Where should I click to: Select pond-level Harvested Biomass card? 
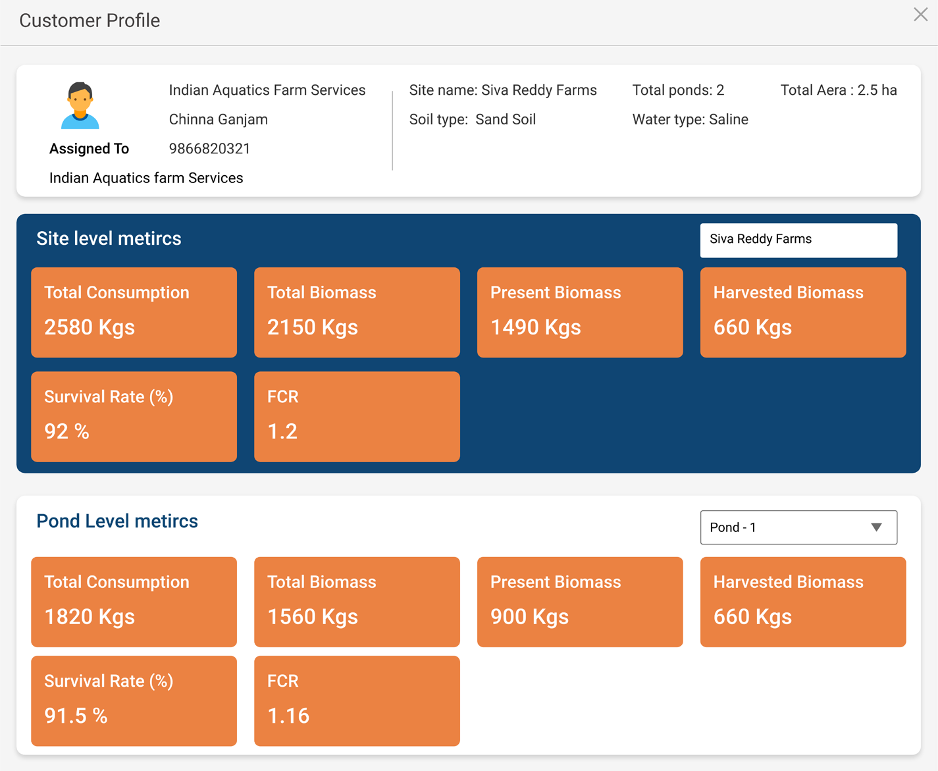(802, 602)
